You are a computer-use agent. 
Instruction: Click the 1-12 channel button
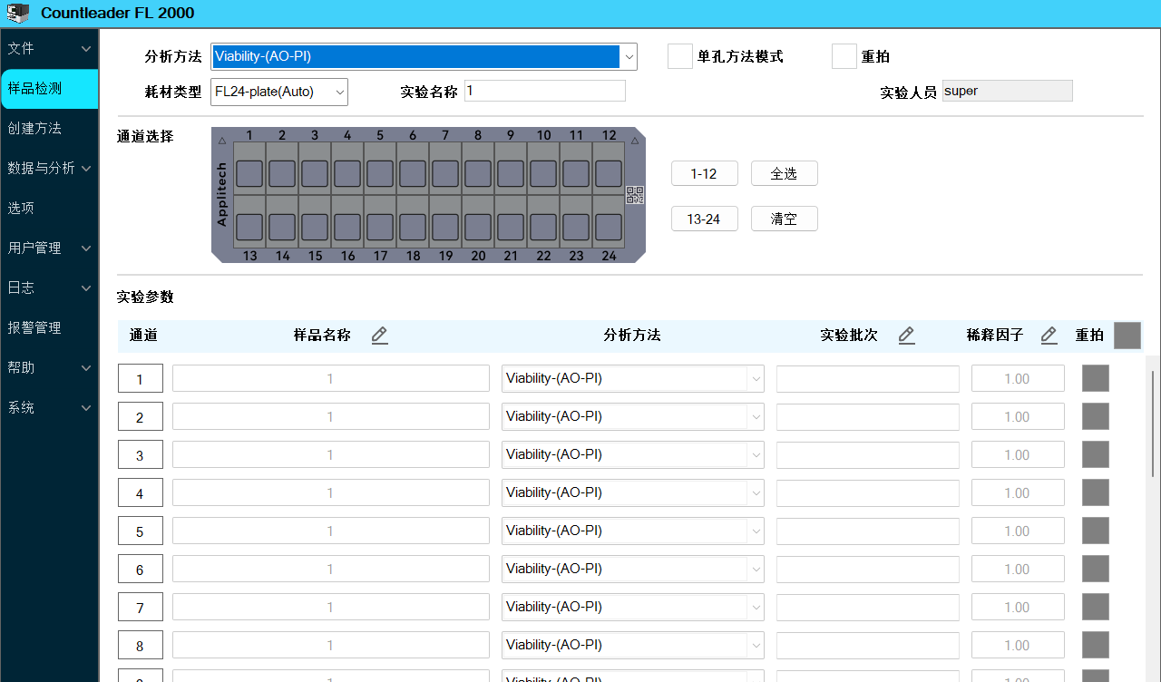click(705, 173)
